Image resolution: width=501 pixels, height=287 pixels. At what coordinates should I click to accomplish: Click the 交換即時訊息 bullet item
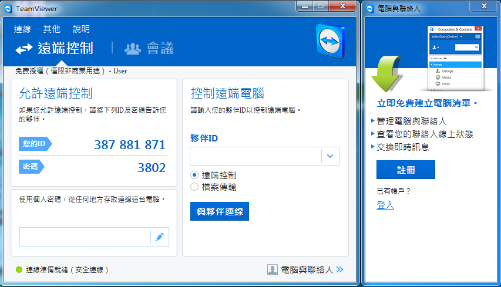pyautogui.click(x=402, y=147)
